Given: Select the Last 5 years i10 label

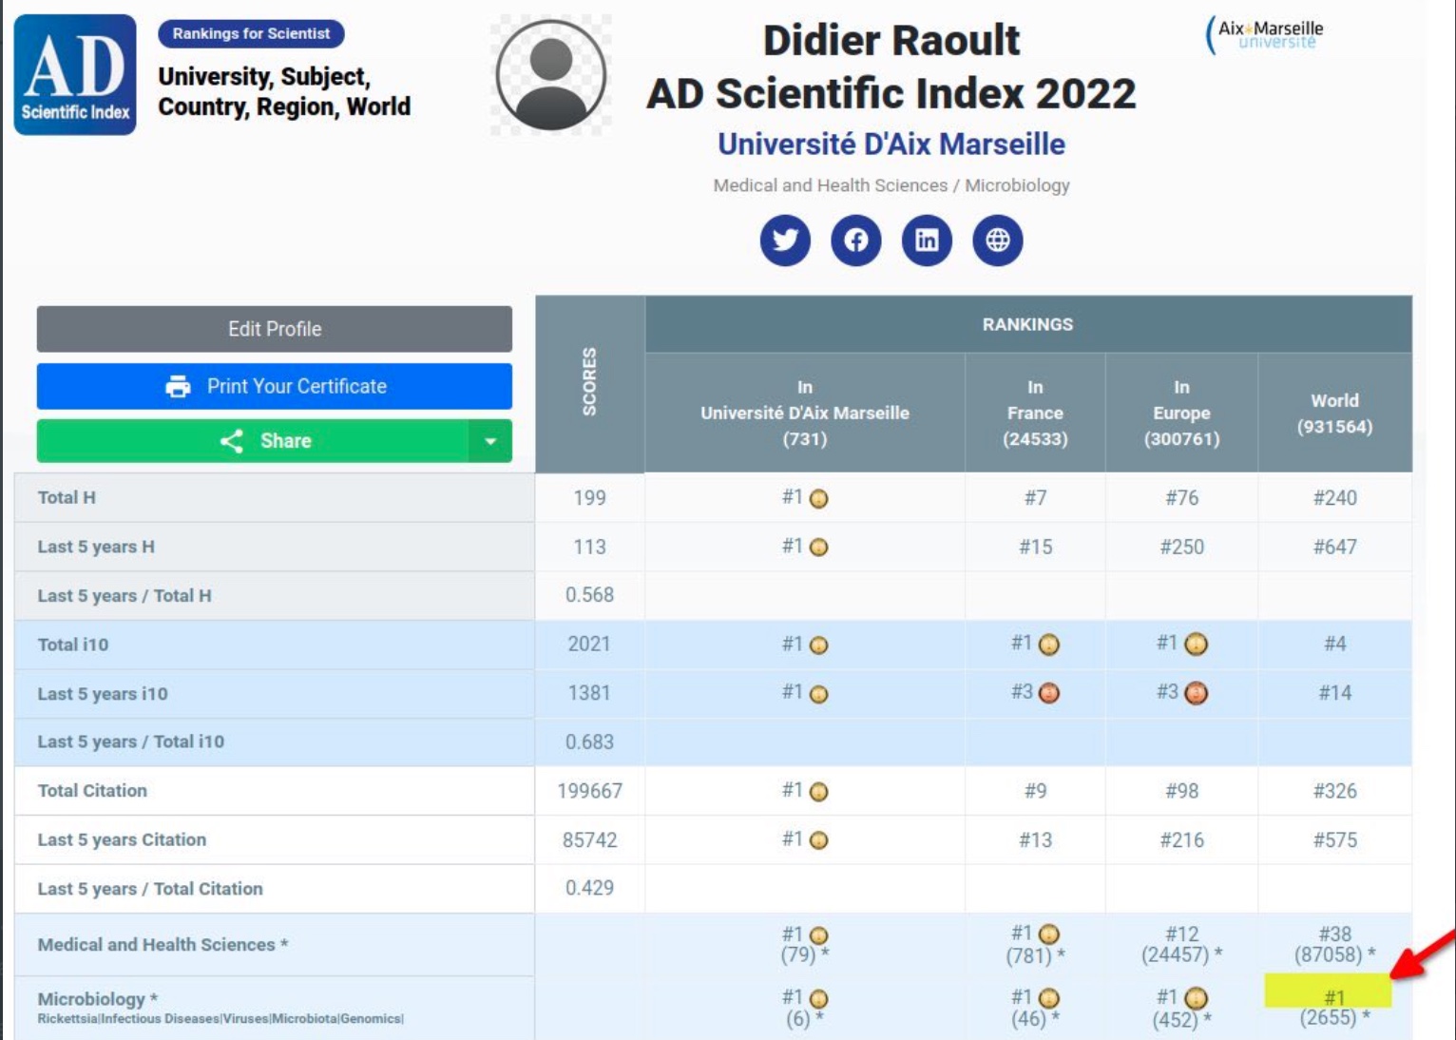Looking at the screenshot, I should (x=103, y=694).
